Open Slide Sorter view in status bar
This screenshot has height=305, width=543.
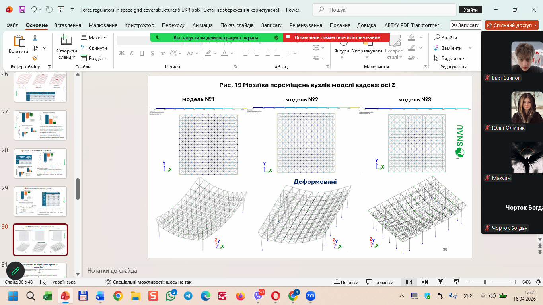424,282
